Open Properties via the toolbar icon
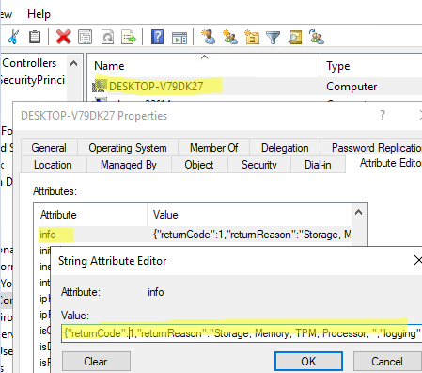422x373 pixels. (x=85, y=37)
